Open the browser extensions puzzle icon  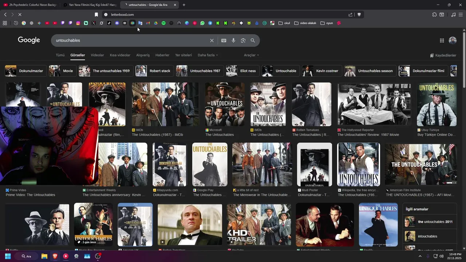434,15
